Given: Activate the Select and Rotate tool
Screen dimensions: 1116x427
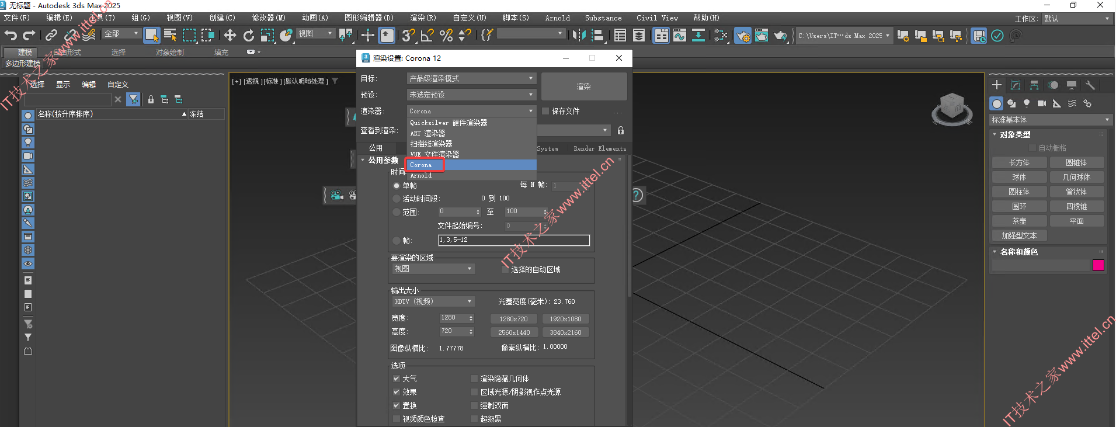Looking at the screenshot, I should coord(249,36).
